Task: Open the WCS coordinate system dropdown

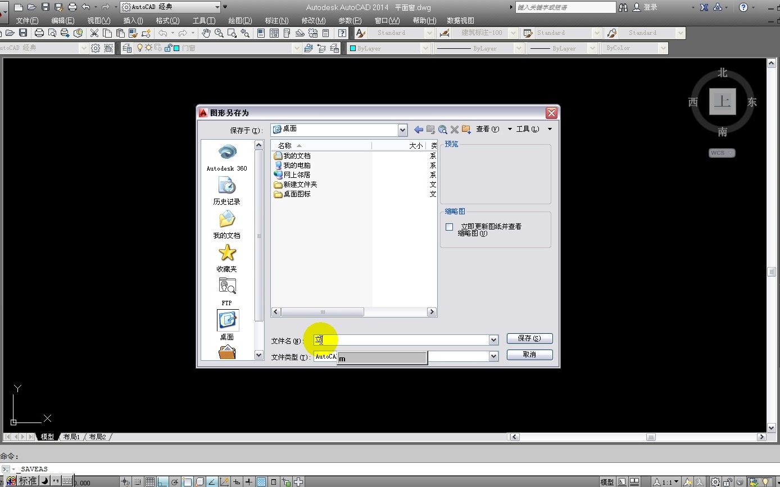Action: pyautogui.click(x=722, y=153)
